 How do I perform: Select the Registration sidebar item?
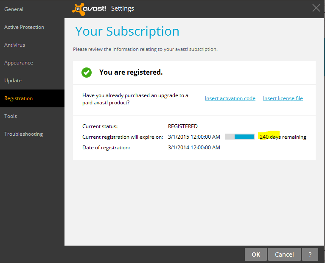32,98
